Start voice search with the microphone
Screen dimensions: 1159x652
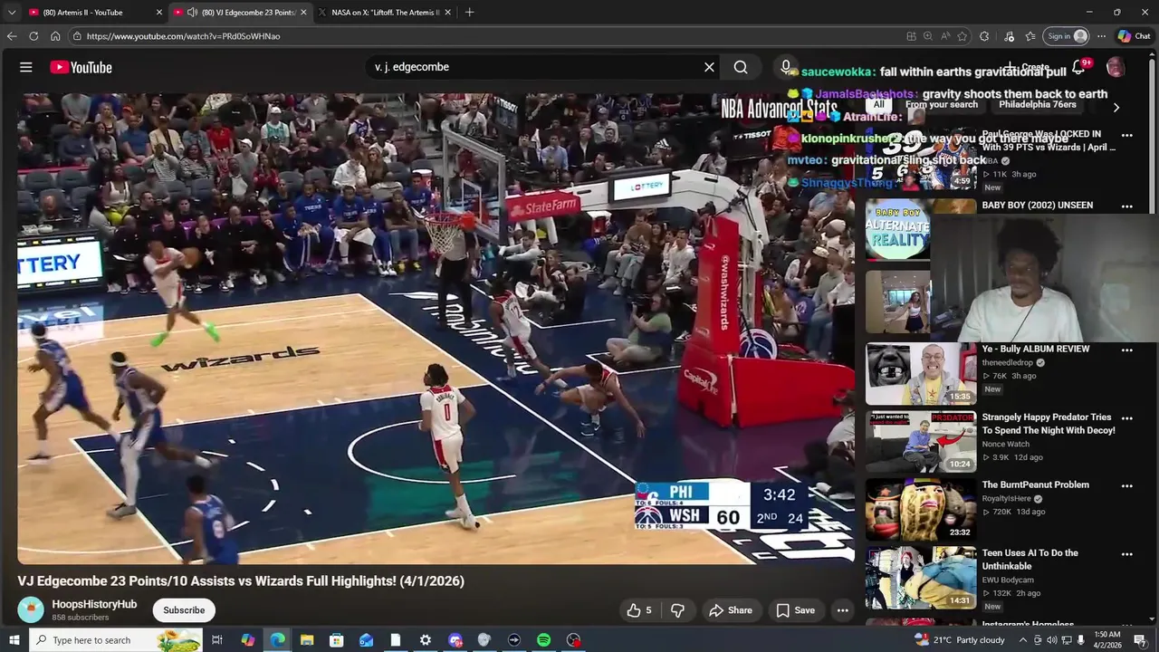(x=785, y=67)
